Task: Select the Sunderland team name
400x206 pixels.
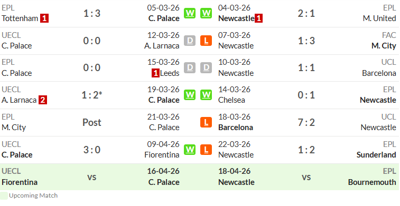Action: pos(376,154)
